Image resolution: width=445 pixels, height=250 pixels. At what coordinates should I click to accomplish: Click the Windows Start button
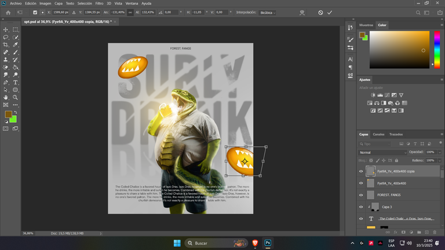point(177,243)
